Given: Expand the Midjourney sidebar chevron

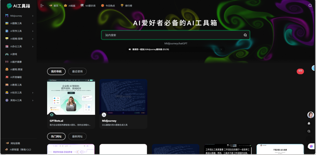Looking at the screenshot, I should tap(33, 16).
